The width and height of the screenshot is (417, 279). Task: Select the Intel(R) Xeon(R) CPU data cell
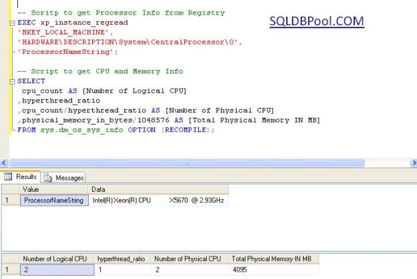[158, 200]
